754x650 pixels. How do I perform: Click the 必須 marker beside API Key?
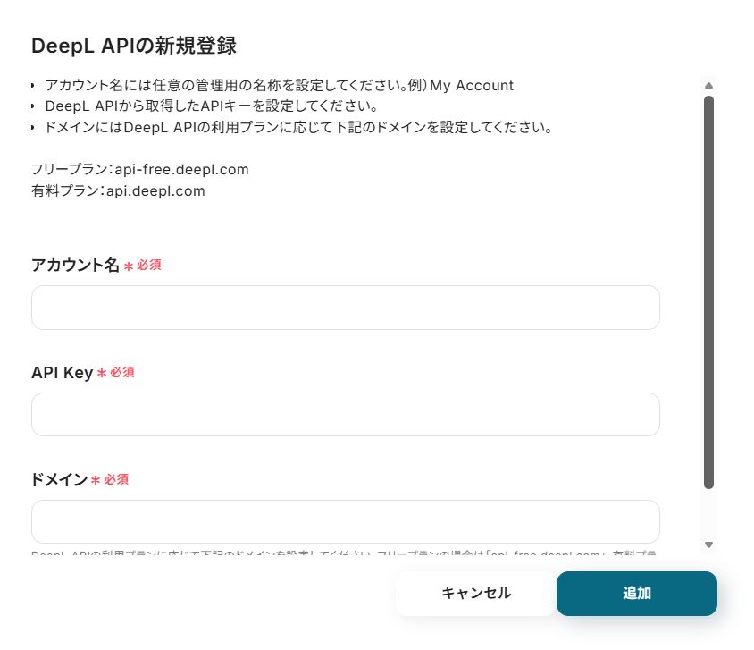[121, 373]
